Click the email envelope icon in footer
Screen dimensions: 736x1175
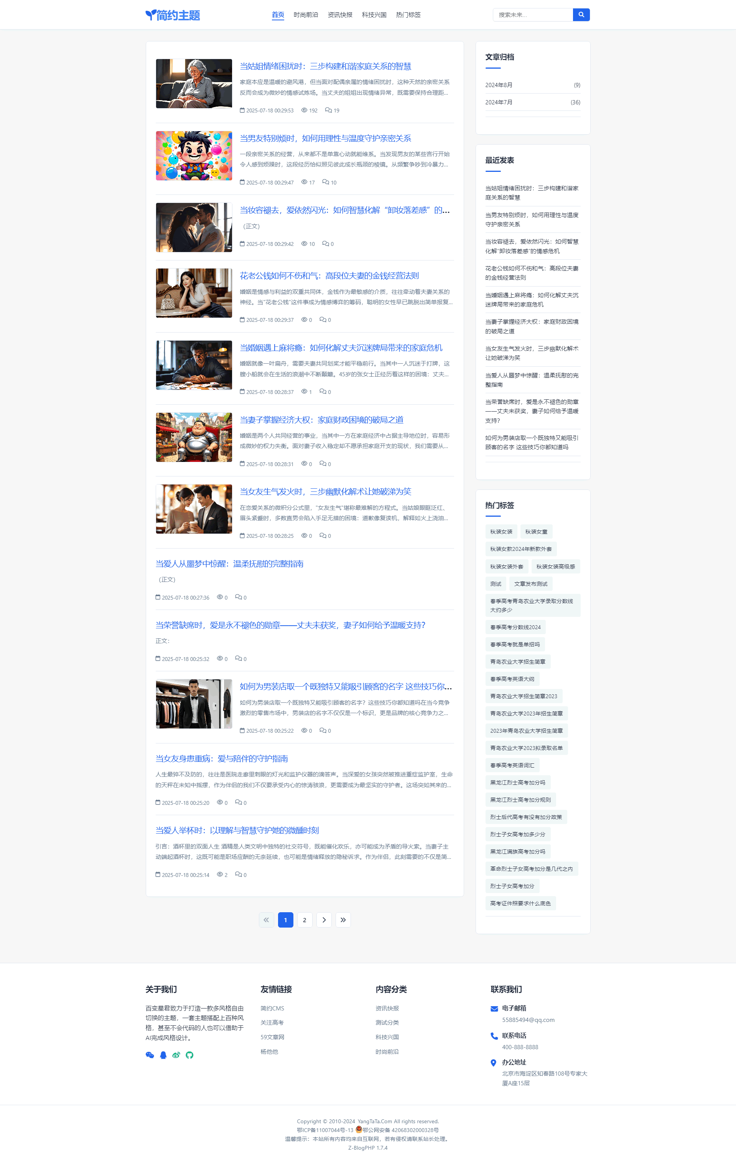click(x=494, y=1009)
